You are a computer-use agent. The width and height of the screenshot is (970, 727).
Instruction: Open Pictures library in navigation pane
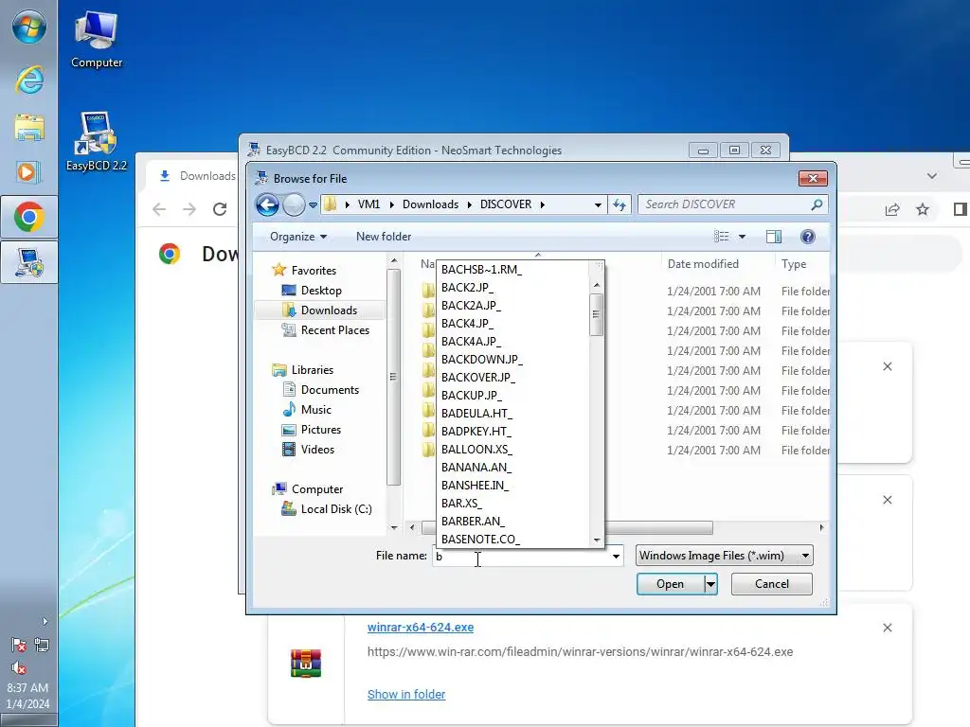(320, 430)
